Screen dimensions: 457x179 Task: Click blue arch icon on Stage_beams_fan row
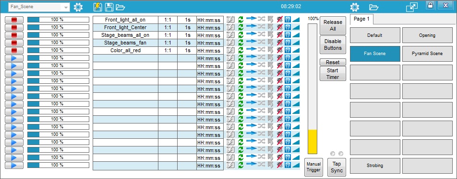[288, 43]
